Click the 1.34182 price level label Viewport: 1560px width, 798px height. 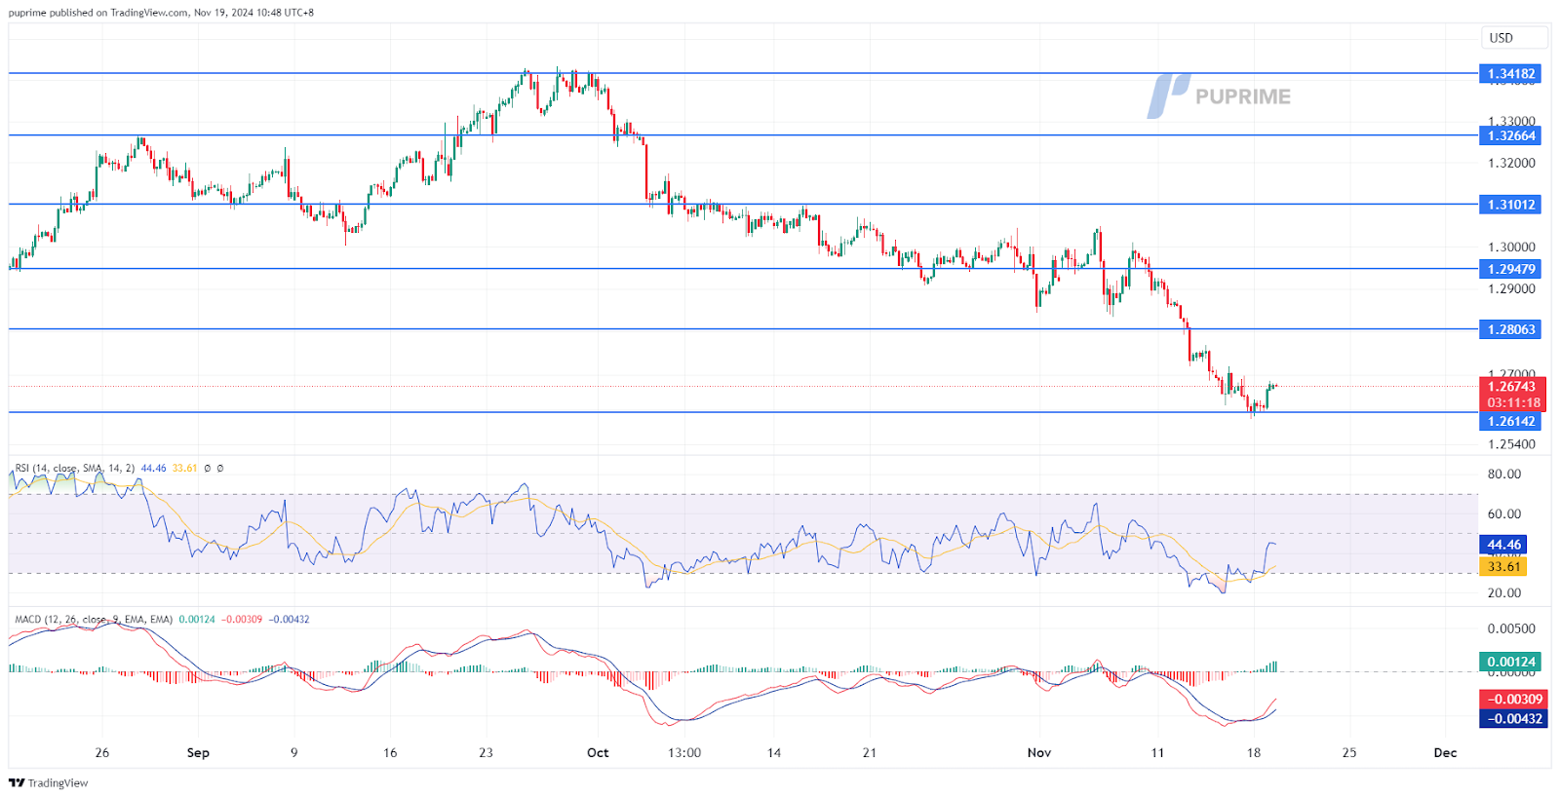(1510, 73)
